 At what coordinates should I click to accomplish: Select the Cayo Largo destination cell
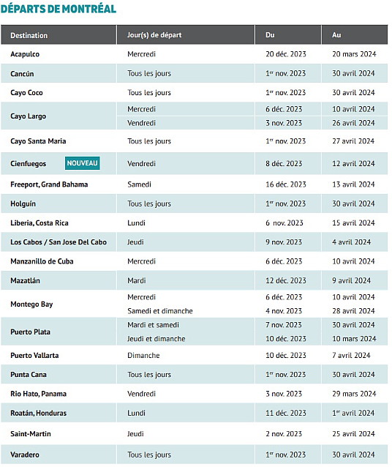pos(59,116)
